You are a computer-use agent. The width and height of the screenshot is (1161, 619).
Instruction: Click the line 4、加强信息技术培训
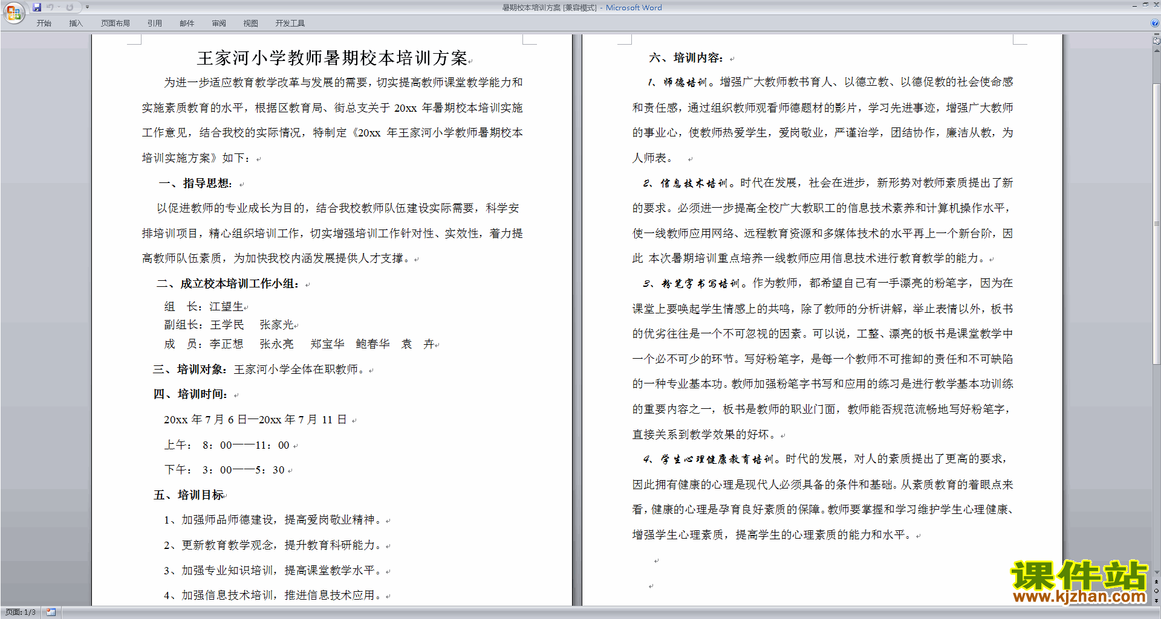pyautogui.click(x=274, y=595)
